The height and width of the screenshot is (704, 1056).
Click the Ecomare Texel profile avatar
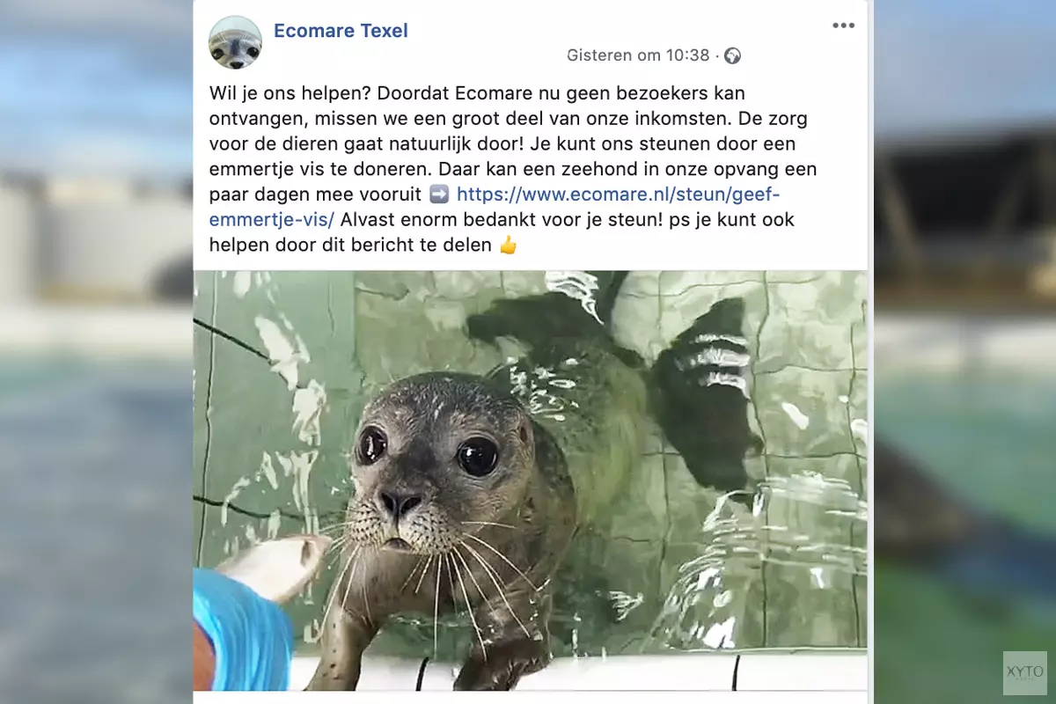point(235,42)
